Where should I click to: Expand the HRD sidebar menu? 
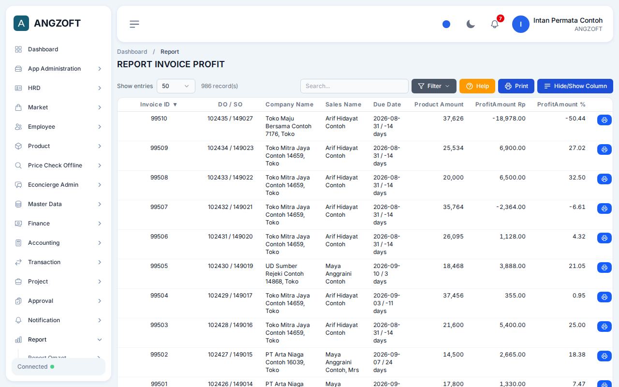tap(59, 88)
